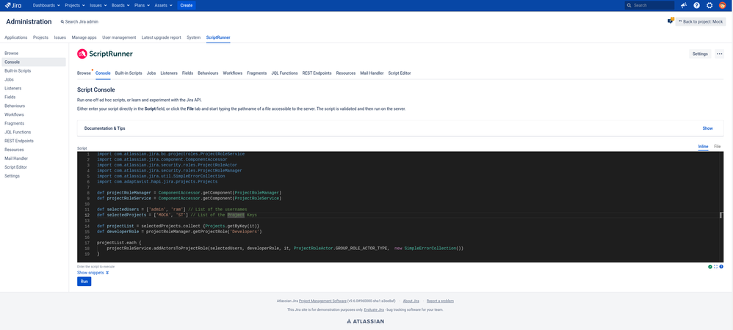Open Resources tab in ScriptRunner nav
The width and height of the screenshot is (733, 330).
coord(346,73)
